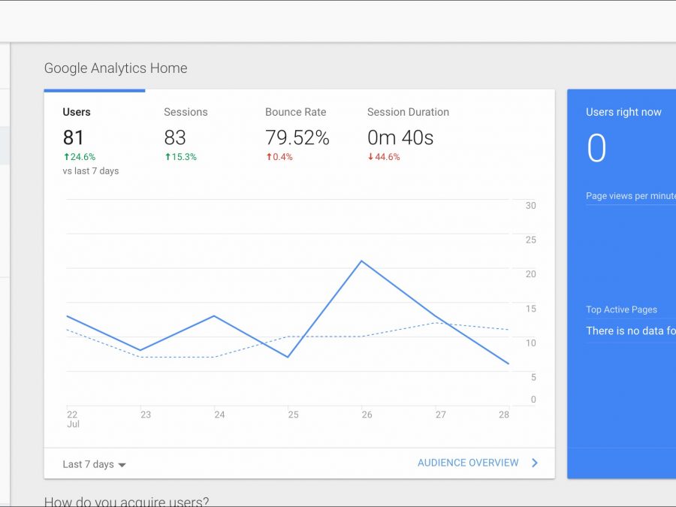Viewport: 676px width, 507px height.
Task: Click the green up arrow beside 24.6%
Action: click(66, 157)
